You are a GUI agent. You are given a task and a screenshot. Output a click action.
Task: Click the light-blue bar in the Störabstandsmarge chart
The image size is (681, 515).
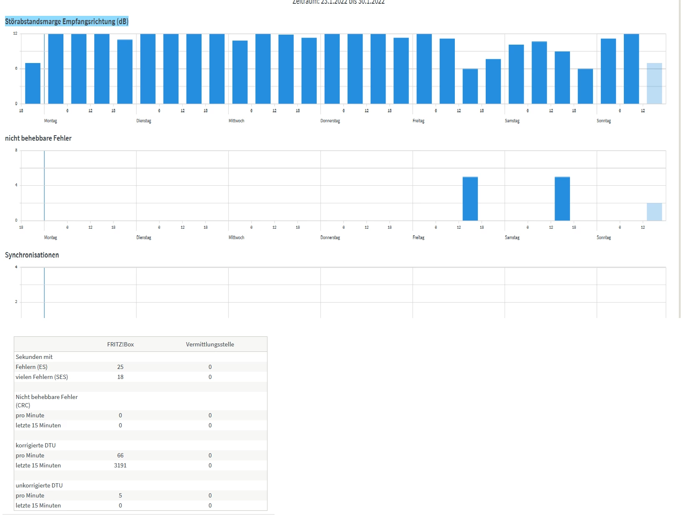point(654,83)
